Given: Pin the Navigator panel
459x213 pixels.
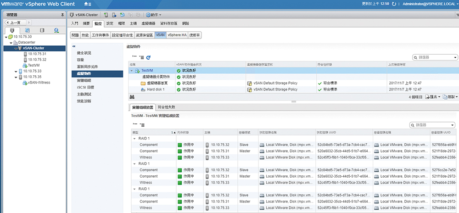Looking at the screenshot, I should pyautogui.click(x=62, y=15).
